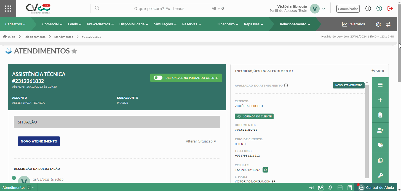Expand the Pré-cadastros menu
Viewport: 401px width, 191px height.
point(100,24)
